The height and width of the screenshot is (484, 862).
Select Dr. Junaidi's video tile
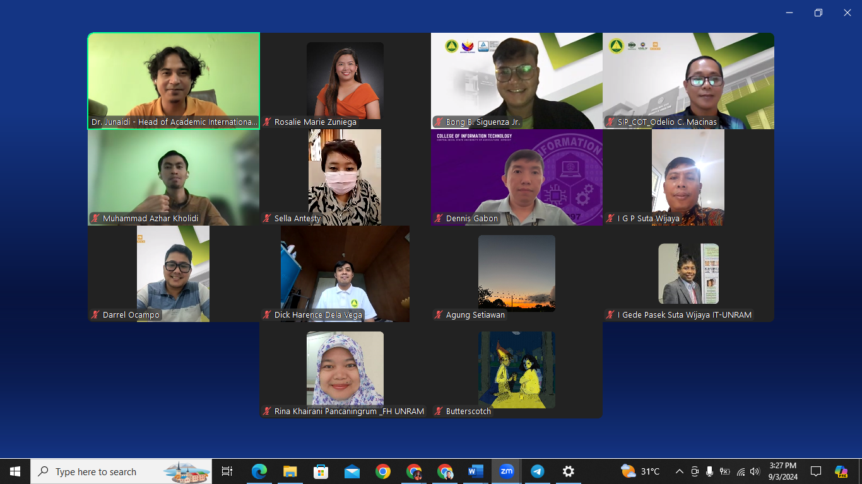tap(174, 81)
